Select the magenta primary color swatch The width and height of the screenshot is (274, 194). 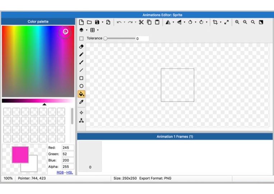pyautogui.click(x=20, y=155)
